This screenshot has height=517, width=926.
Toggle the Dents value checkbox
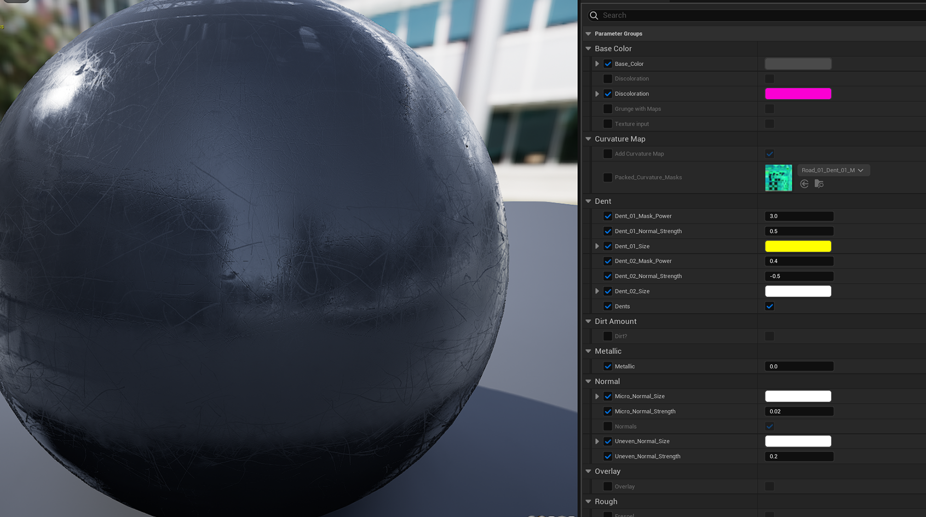pyautogui.click(x=769, y=306)
